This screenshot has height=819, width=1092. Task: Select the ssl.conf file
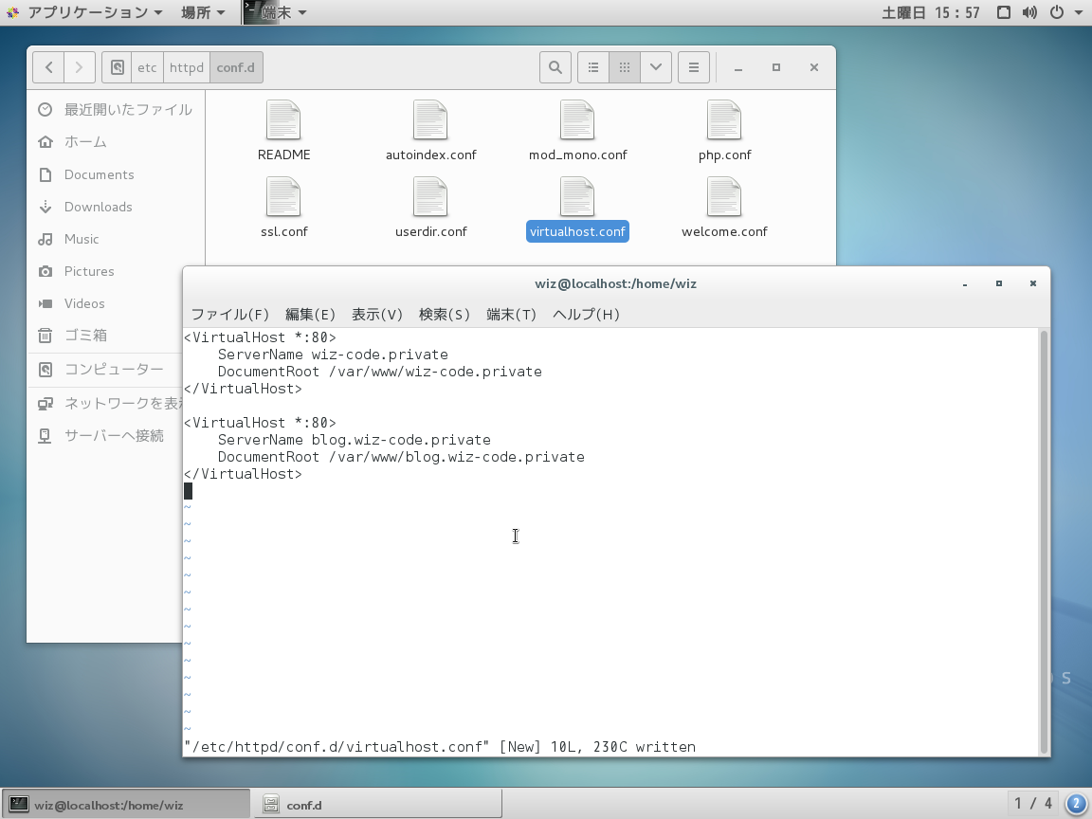point(283,209)
